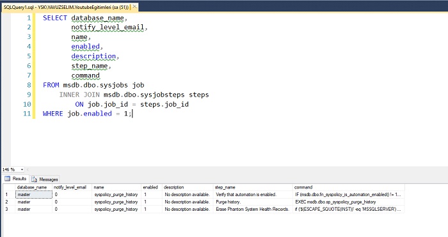This screenshot has width=448, height=237.
Task: Click enabled value 1 in row 1
Action: coord(152,194)
